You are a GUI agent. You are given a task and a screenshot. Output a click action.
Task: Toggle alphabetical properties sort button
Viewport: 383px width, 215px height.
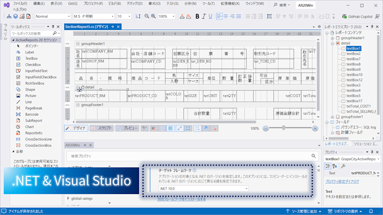[335, 166]
